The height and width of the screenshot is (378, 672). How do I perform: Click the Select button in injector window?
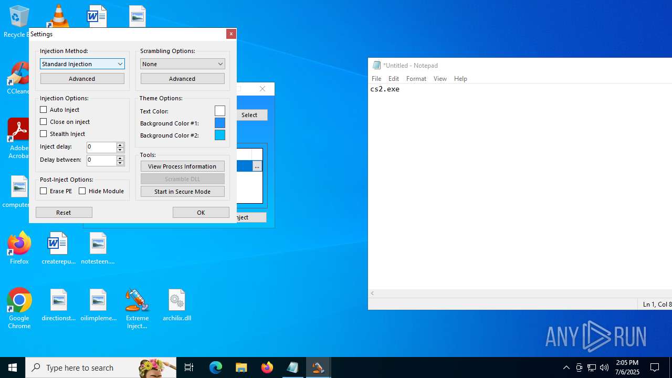(252, 114)
